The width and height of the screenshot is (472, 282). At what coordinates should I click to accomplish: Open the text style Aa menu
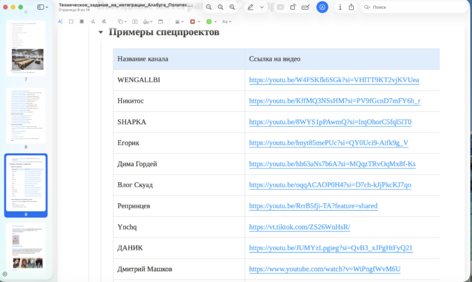(x=226, y=21)
